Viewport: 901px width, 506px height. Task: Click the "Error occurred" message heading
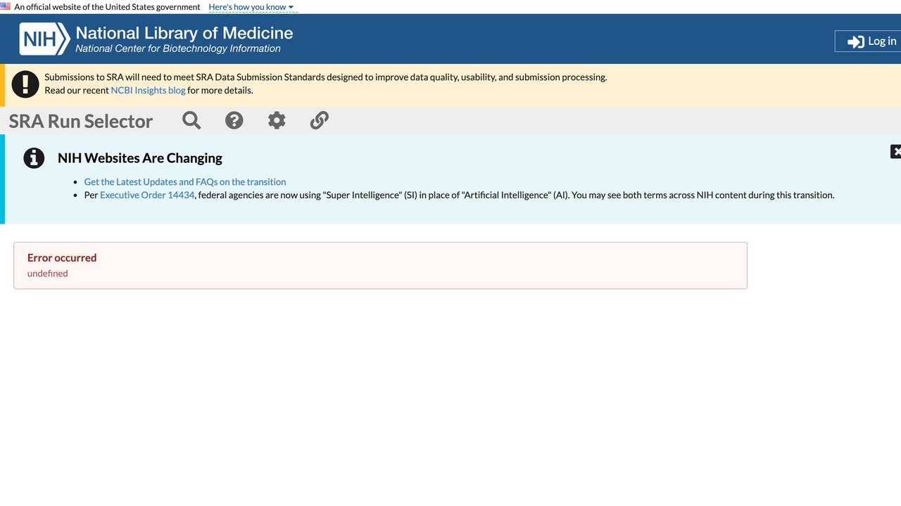point(62,258)
